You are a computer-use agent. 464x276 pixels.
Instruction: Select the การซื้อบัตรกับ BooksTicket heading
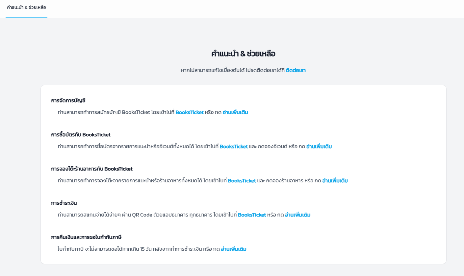tap(81, 135)
